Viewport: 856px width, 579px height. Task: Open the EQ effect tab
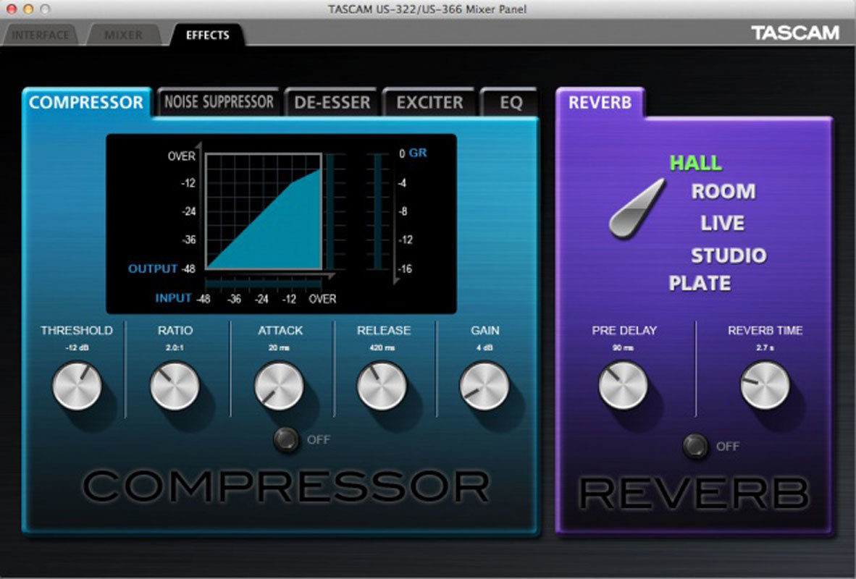(x=511, y=103)
